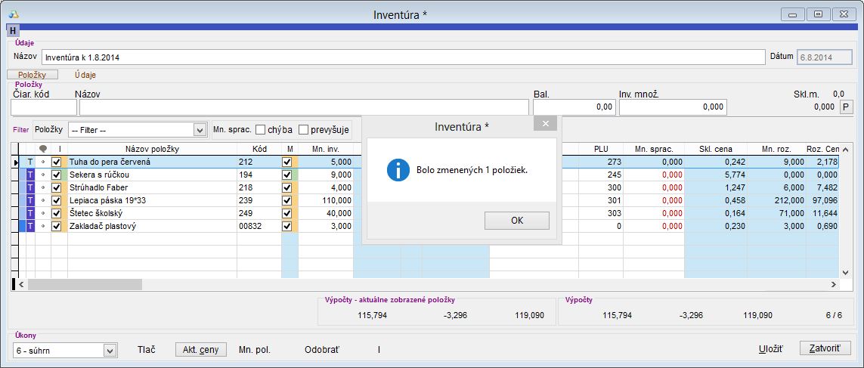The width and height of the screenshot is (864, 368).
Task: Open the Filter dropdown for Položky
Action: (200, 130)
